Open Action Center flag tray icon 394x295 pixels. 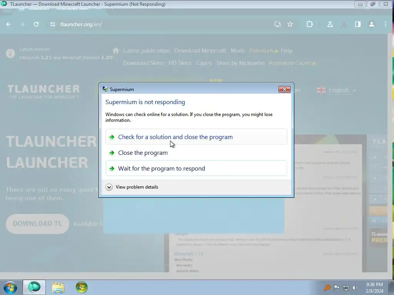(336, 287)
